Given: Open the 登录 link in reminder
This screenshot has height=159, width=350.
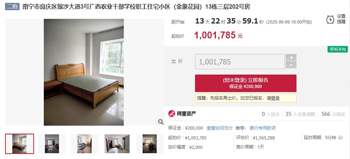Looking at the screenshot, I should click(275, 98).
